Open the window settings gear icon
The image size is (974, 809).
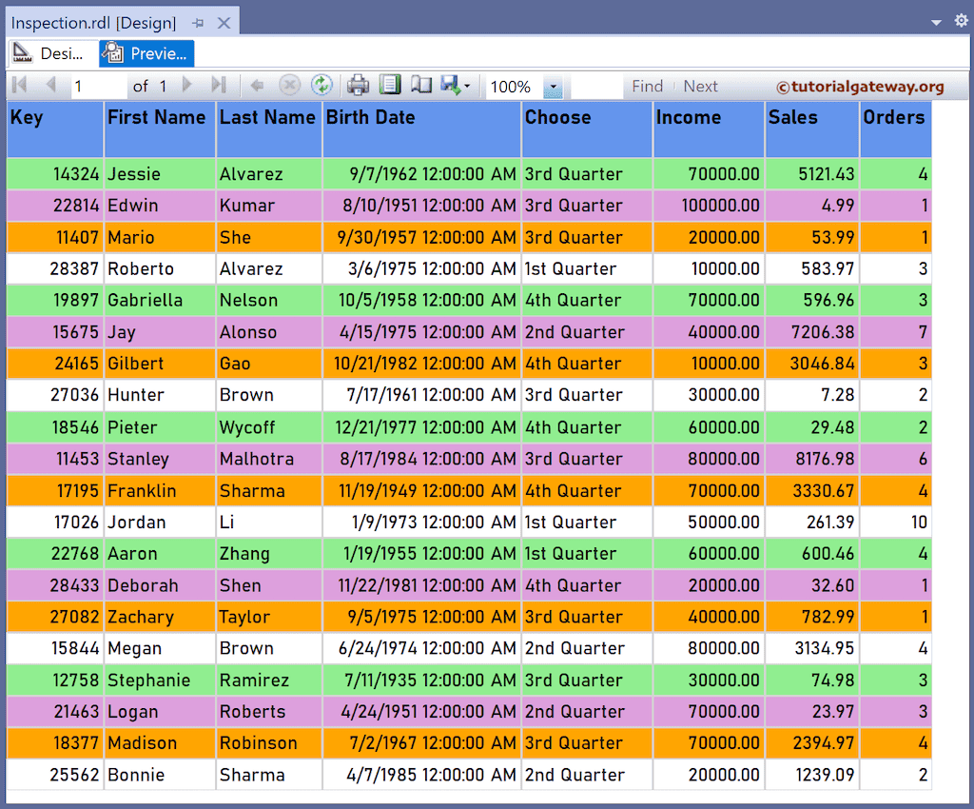point(961,19)
